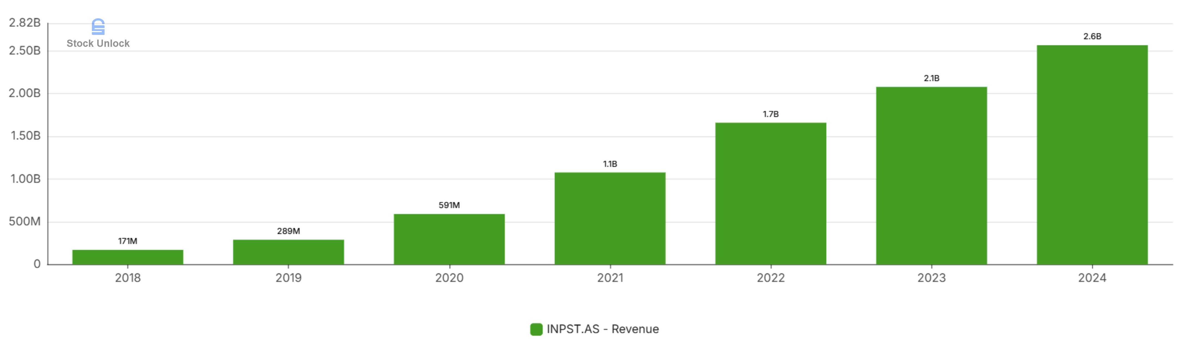
Task: Select the tallest 2024 revenue bar
Action: pyautogui.click(x=1092, y=155)
